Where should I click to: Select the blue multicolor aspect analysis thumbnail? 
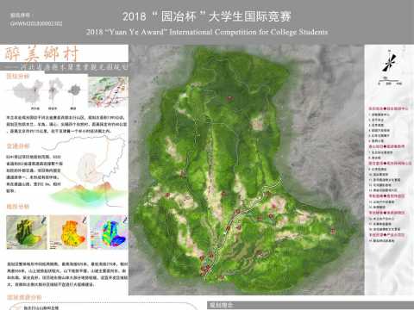click(x=109, y=232)
